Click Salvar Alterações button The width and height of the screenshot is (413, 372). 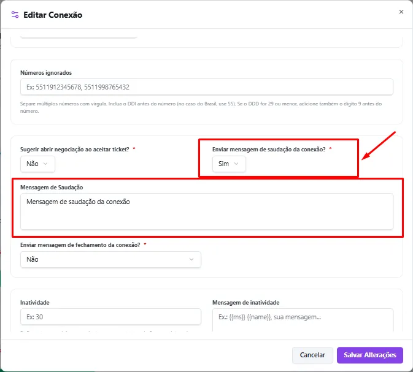point(370,355)
